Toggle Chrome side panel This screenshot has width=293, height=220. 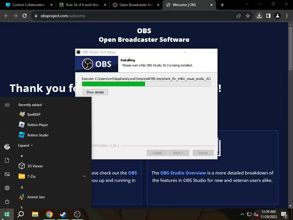tap(268, 16)
